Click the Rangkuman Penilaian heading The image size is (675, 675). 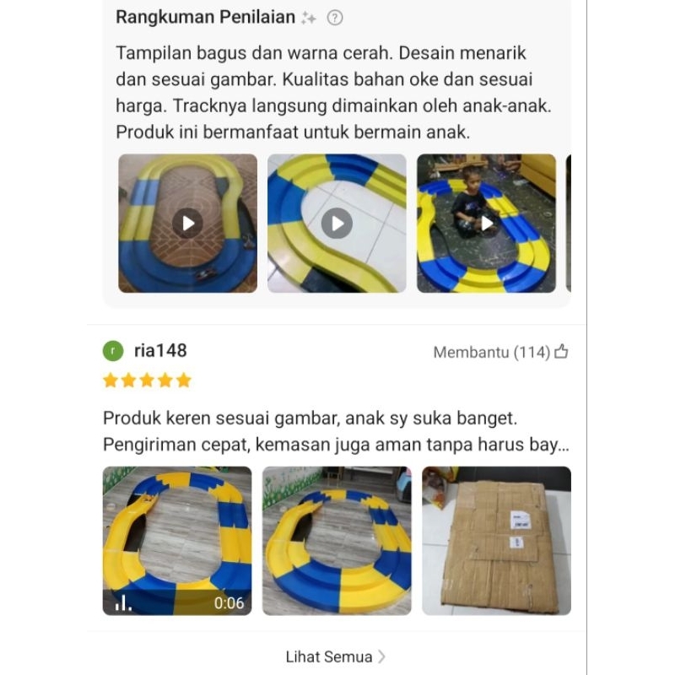tap(205, 17)
